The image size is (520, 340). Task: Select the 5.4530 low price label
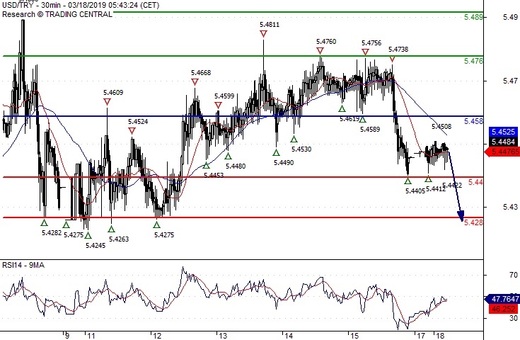pyautogui.click(x=302, y=149)
